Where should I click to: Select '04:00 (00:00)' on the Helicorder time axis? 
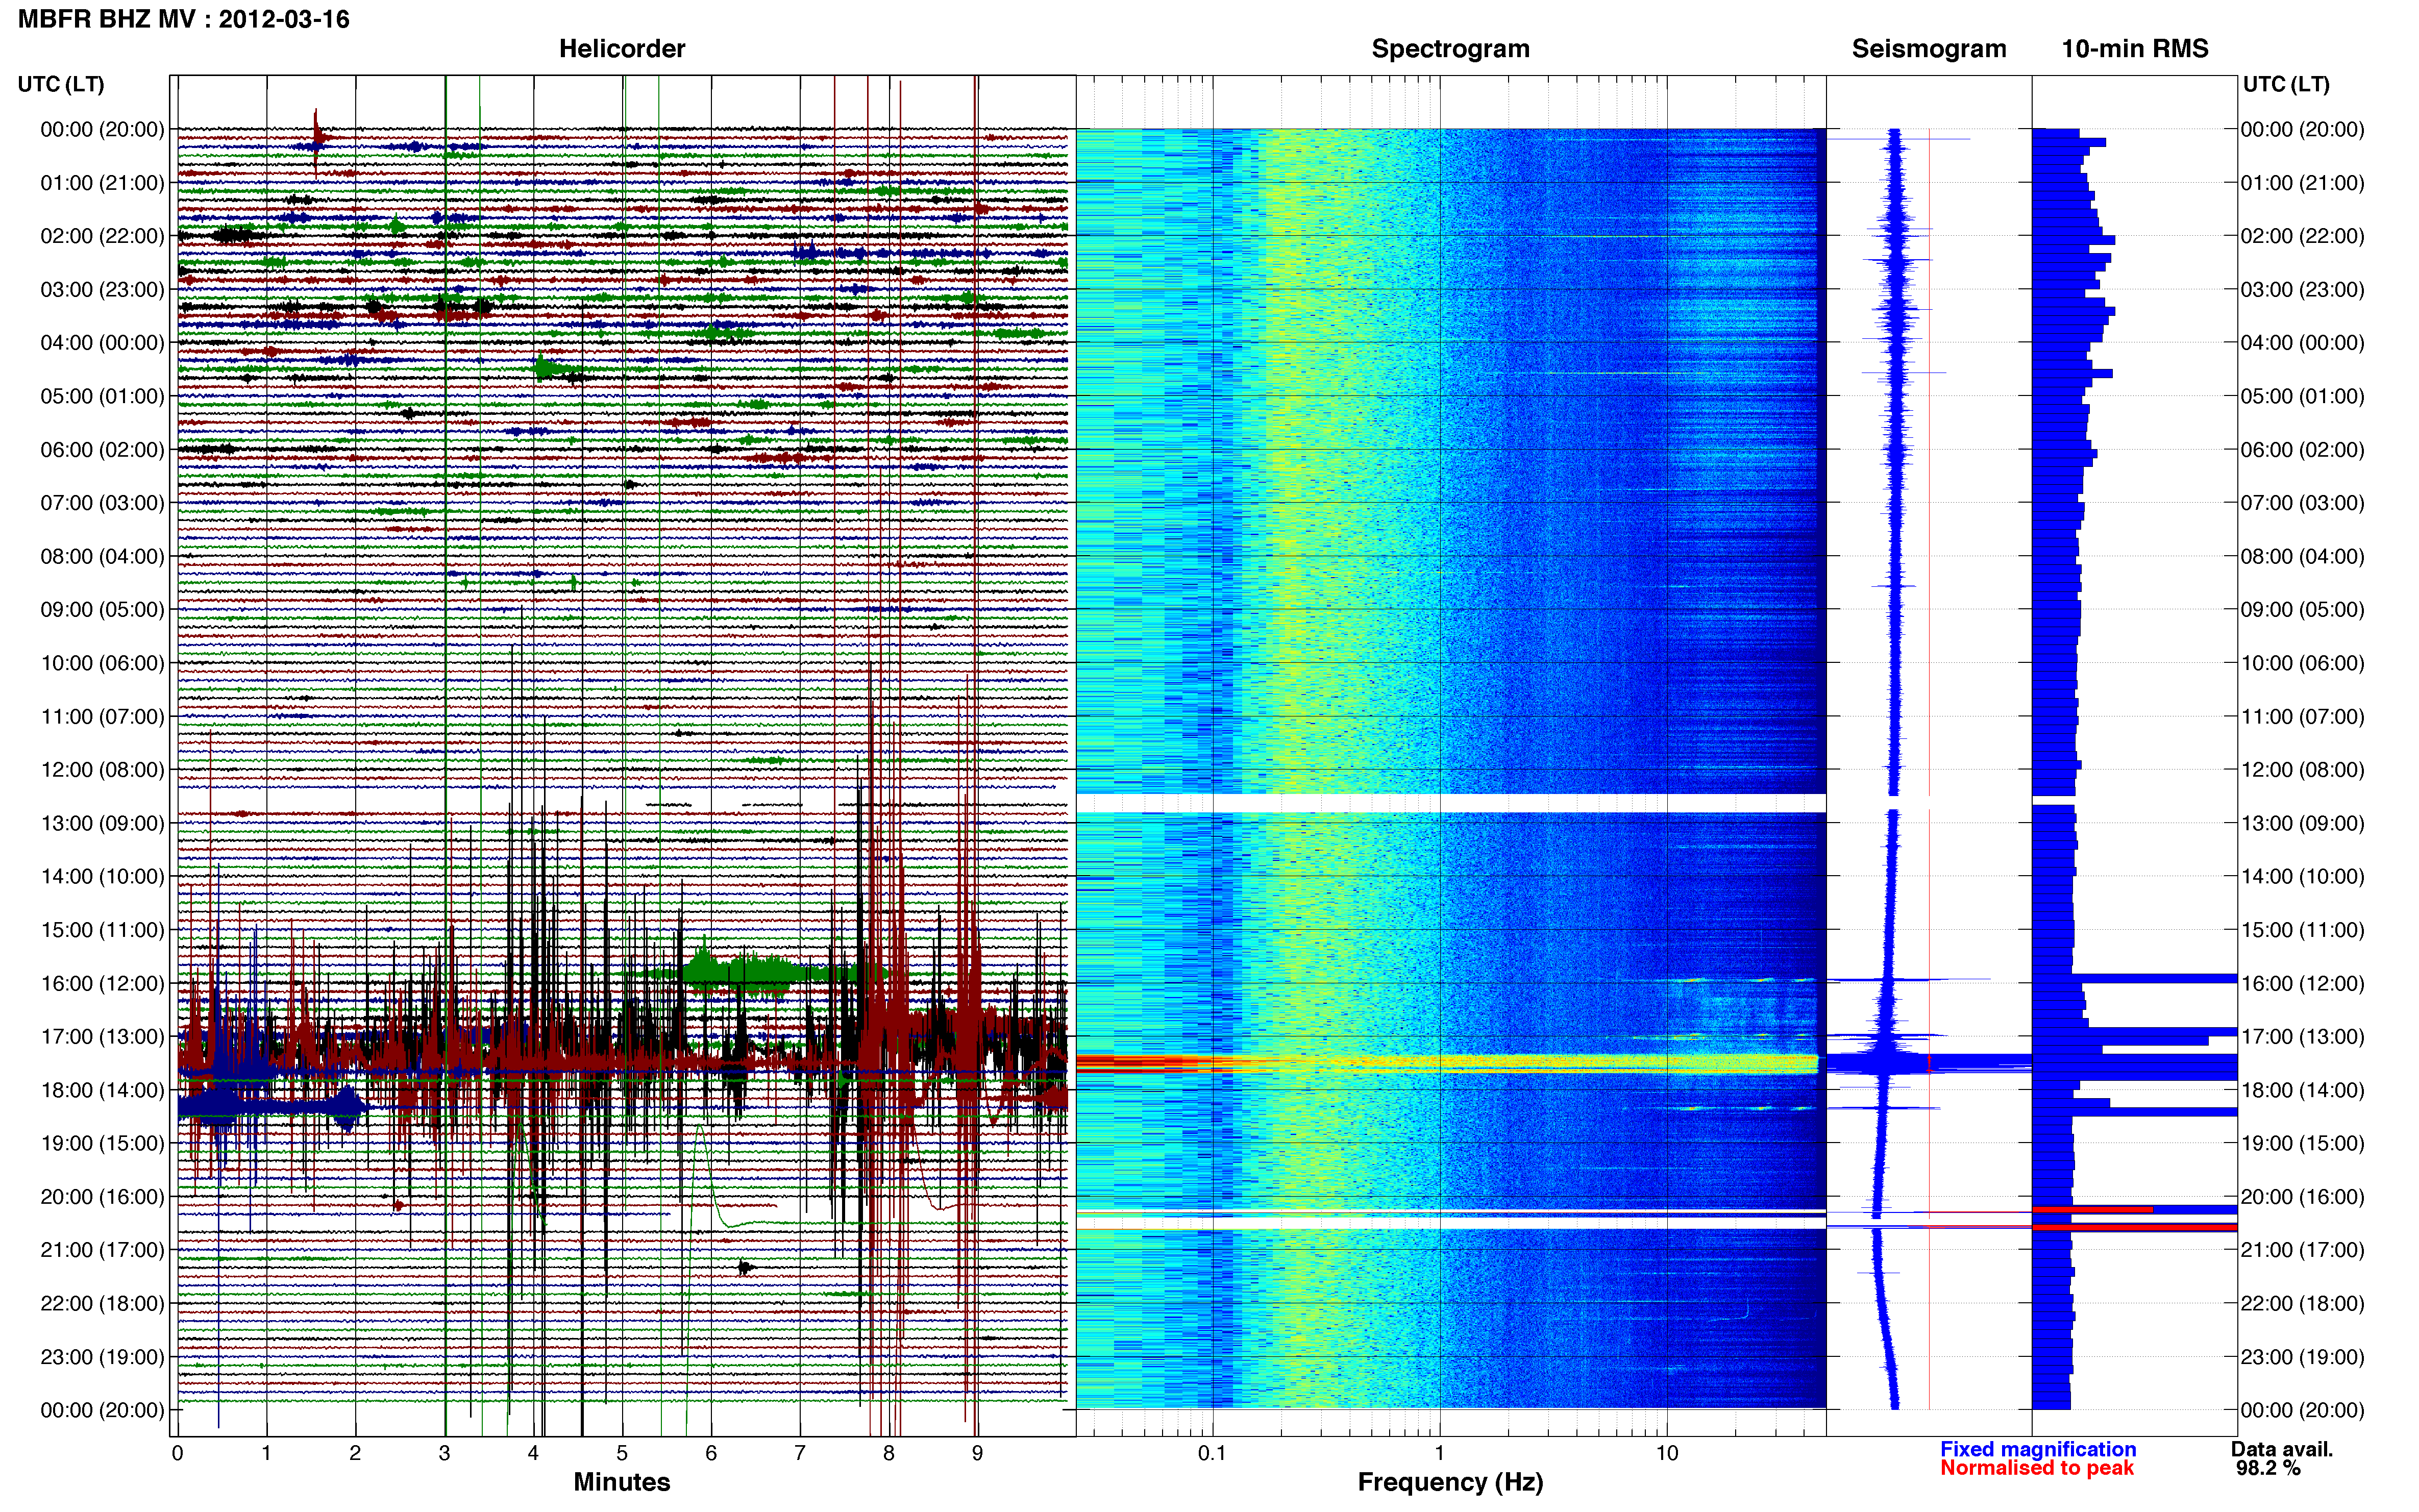pos(102,343)
